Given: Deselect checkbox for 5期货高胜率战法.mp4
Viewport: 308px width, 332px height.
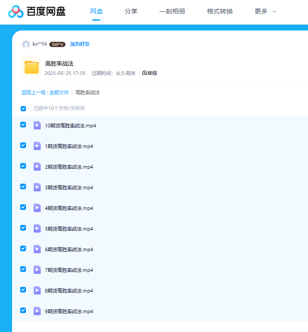Looking at the screenshot, I should point(23,228).
